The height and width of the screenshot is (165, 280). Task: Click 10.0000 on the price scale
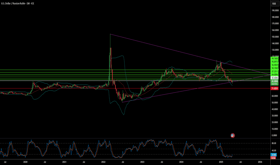coord(275,129)
